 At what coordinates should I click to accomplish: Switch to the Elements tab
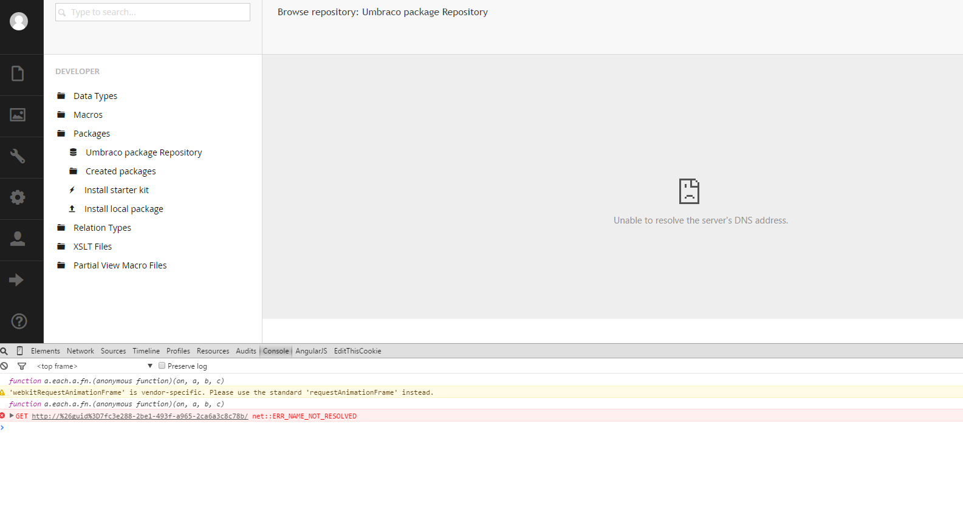pos(46,351)
